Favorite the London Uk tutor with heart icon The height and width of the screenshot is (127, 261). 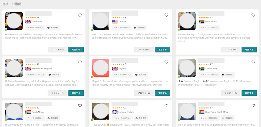point(80,15)
